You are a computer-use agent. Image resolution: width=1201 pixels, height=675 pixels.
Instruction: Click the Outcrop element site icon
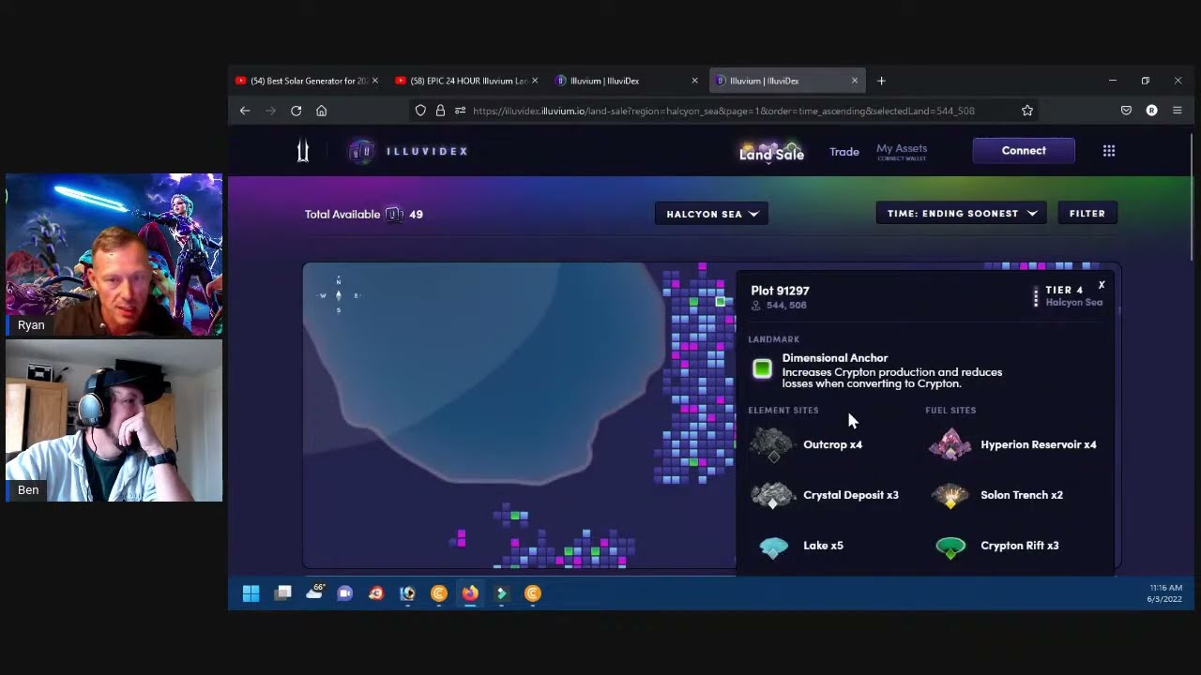[773, 444]
